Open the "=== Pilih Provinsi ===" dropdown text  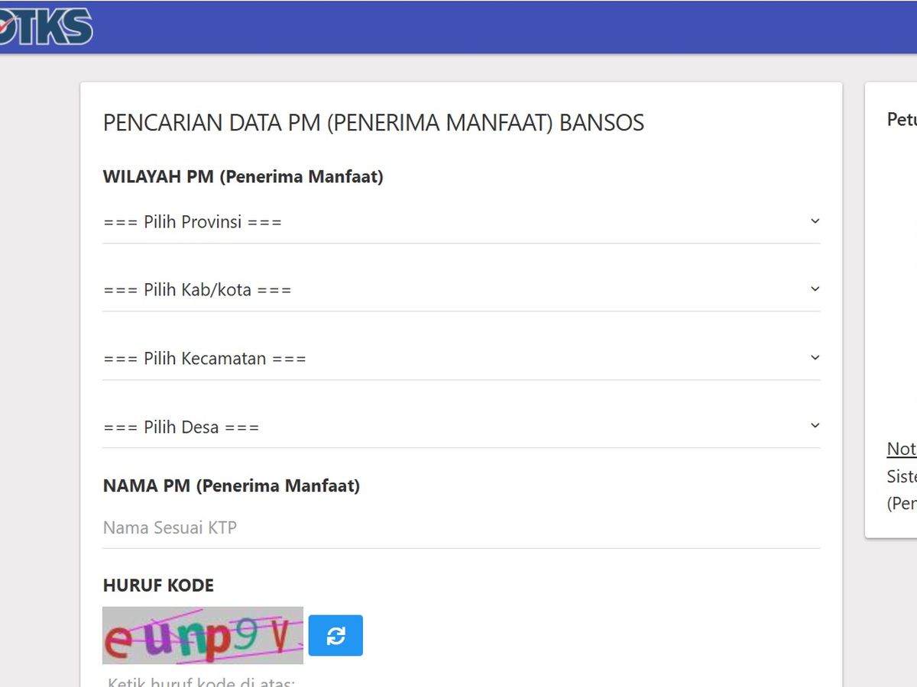pos(193,222)
